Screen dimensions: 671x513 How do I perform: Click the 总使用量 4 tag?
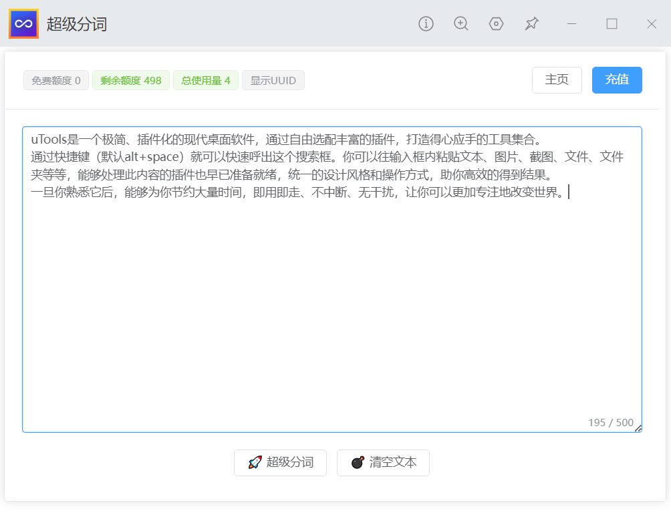tap(206, 80)
